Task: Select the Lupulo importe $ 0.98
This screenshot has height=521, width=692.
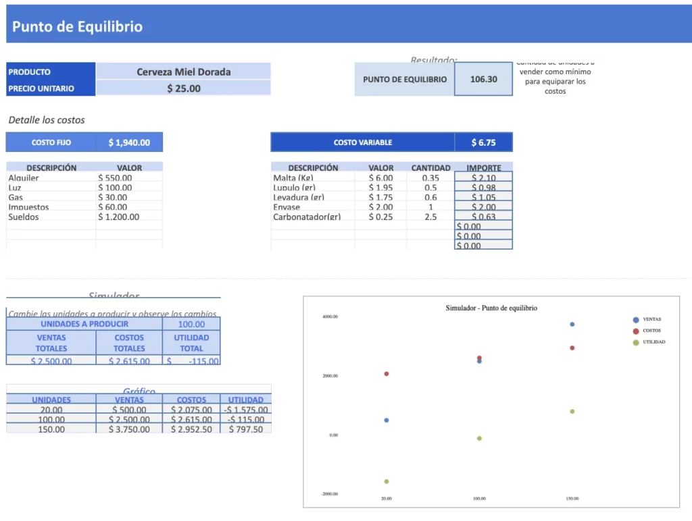Action: point(483,187)
